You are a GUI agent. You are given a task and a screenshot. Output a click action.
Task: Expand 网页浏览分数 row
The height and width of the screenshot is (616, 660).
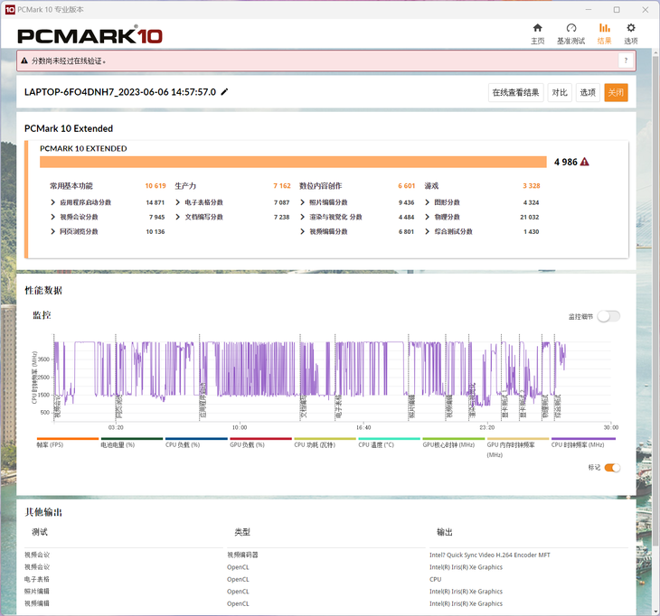[x=52, y=231]
